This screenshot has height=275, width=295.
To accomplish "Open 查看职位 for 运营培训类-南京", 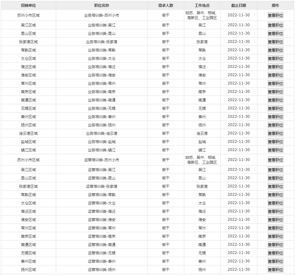I will (276, 236).
